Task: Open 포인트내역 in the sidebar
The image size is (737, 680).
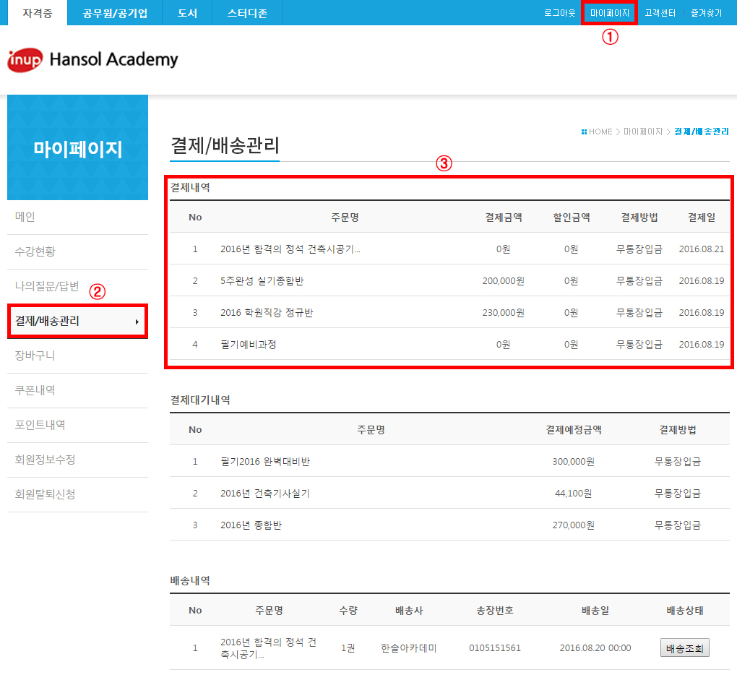Action: click(x=77, y=426)
